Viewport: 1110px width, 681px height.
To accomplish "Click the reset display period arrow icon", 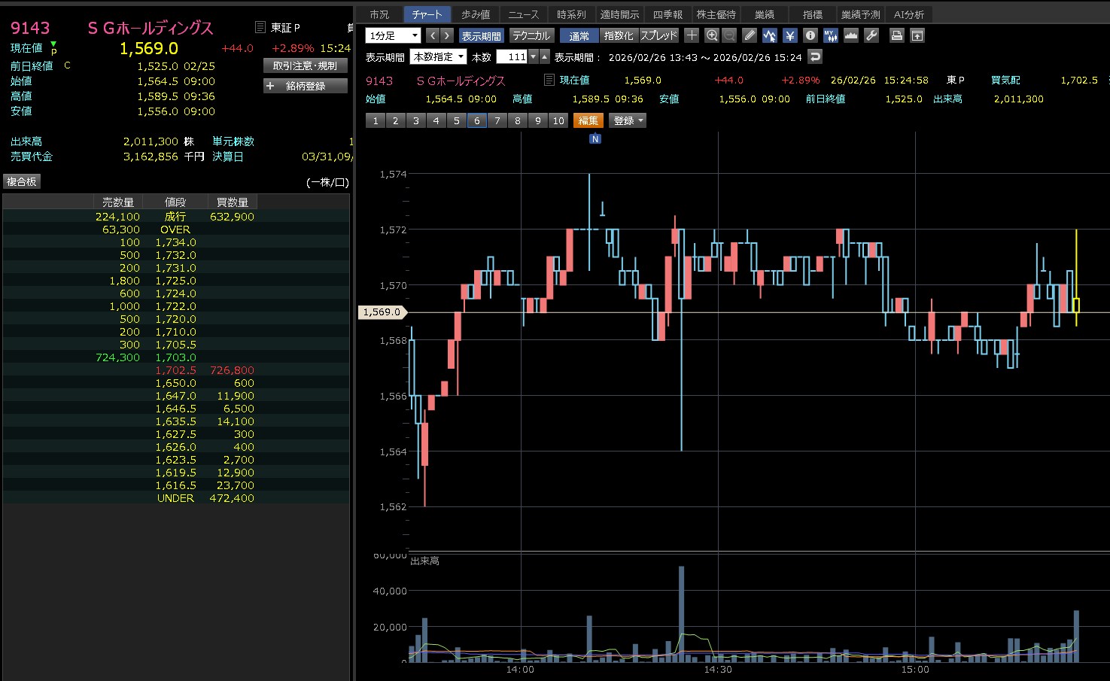I will tap(815, 56).
